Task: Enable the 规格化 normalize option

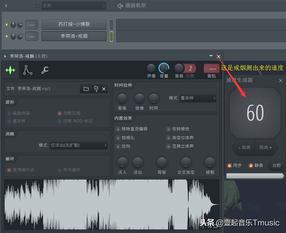Action: point(118,138)
